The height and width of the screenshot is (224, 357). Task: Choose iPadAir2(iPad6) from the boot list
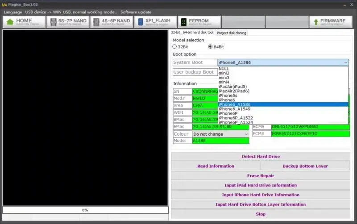(x=283, y=91)
